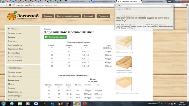Click the taskbar clock showing 14:10
This screenshot has width=189, height=106.
point(182,104)
